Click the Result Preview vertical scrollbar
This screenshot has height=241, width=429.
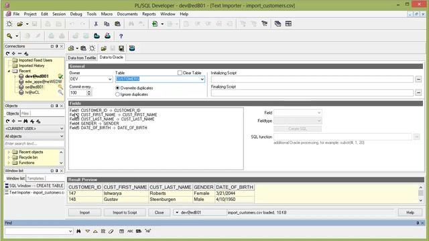click(x=421, y=193)
